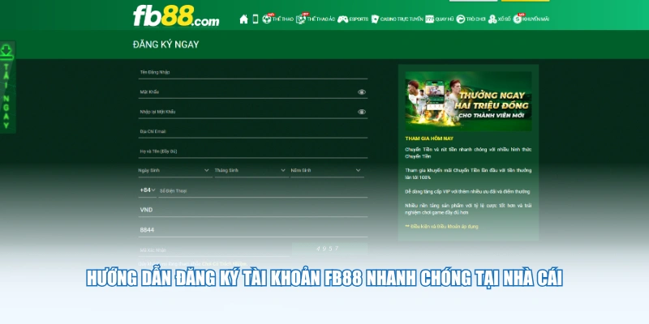Open the mobile phone icon in navigation
This screenshot has width=649, height=324.
click(x=256, y=19)
